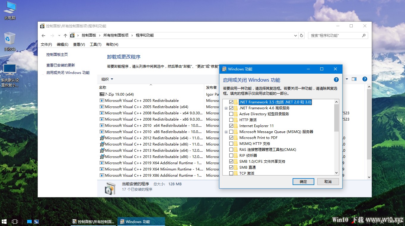Open Task View icon on taskbar
405x226 pixels.
[x=15, y=222]
